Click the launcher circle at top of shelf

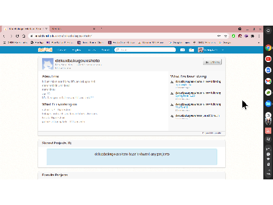pos(268,30)
